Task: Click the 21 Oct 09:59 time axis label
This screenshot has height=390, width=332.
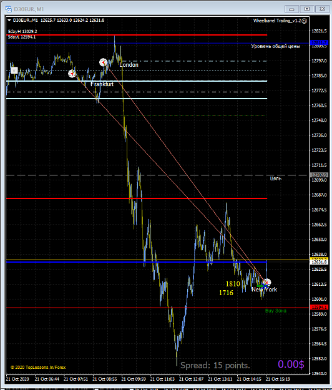Action: point(134,379)
